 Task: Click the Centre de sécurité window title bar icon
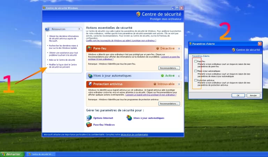(x=44, y=8)
